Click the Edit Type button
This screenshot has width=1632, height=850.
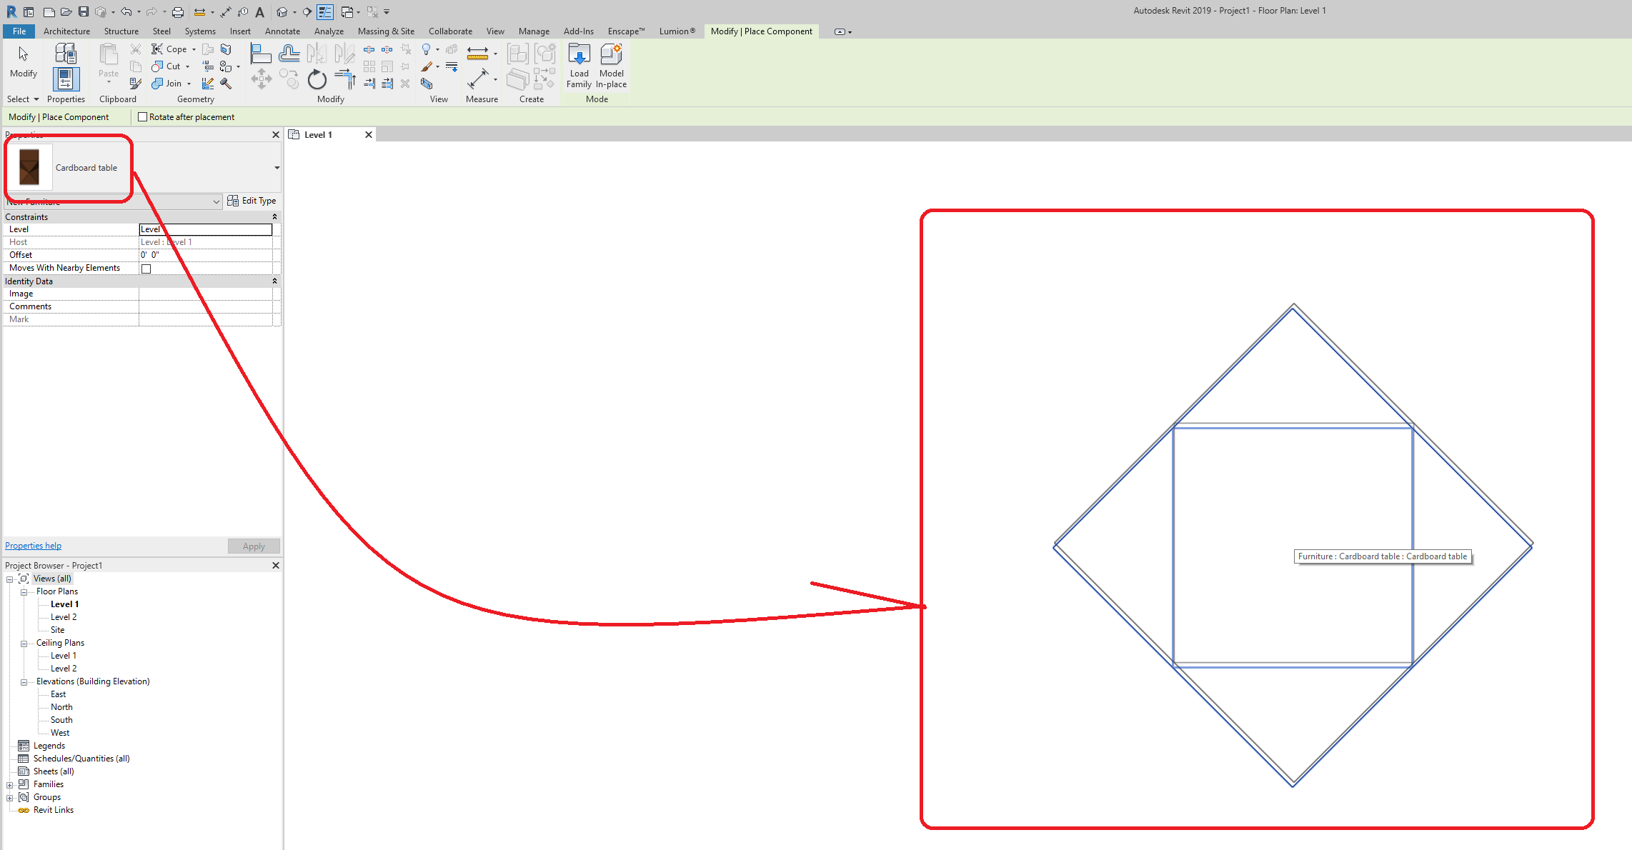coord(252,201)
